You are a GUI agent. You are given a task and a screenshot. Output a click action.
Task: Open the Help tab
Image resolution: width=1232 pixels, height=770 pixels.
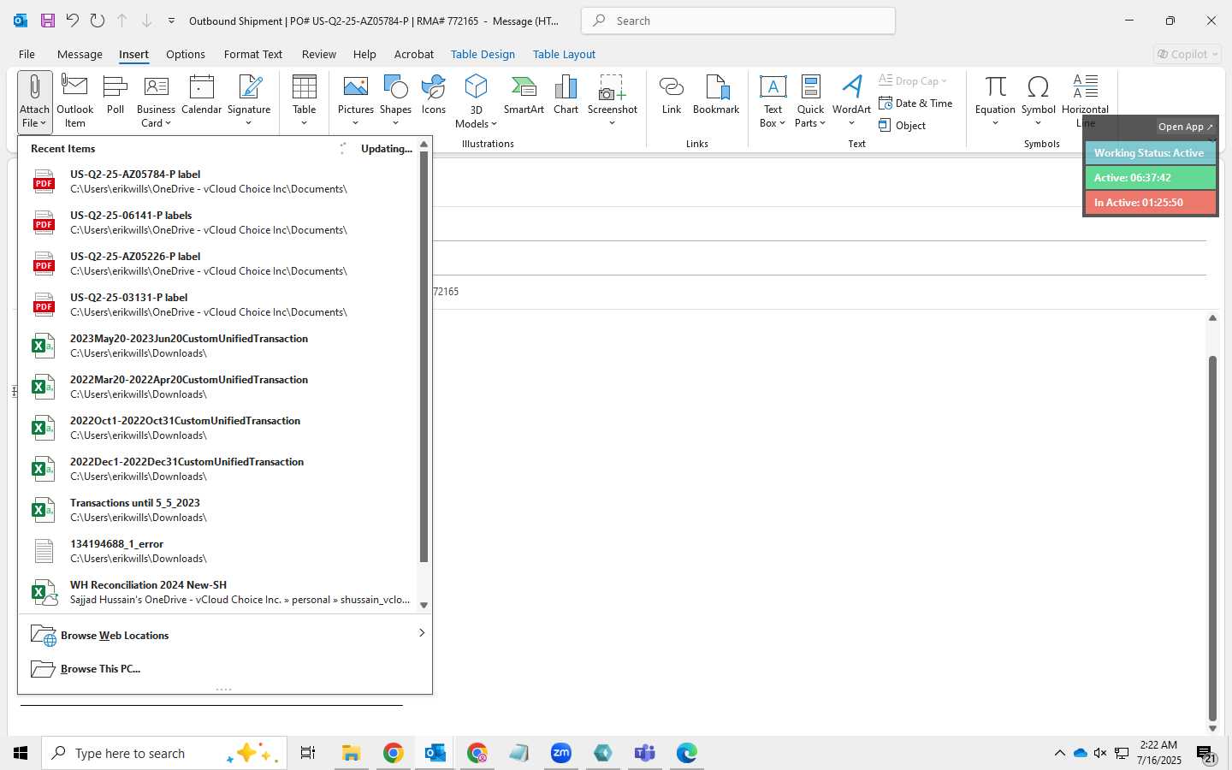(x=364, y=54)
